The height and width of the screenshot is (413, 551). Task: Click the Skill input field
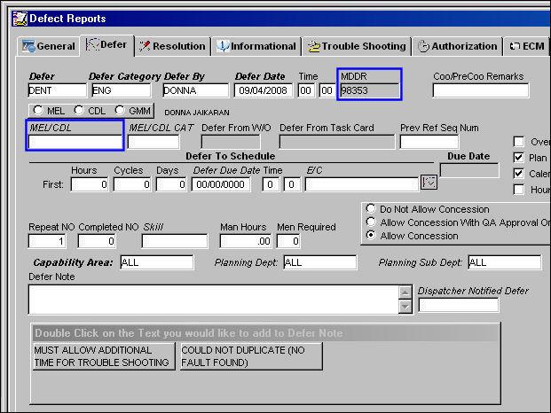tap(175, 241)
